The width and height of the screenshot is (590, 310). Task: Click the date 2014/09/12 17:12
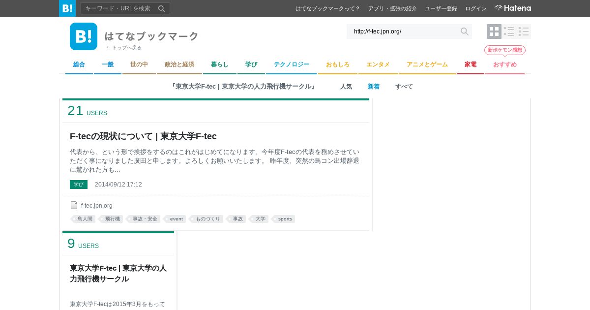pyautogui.click(x=118, y=185)
